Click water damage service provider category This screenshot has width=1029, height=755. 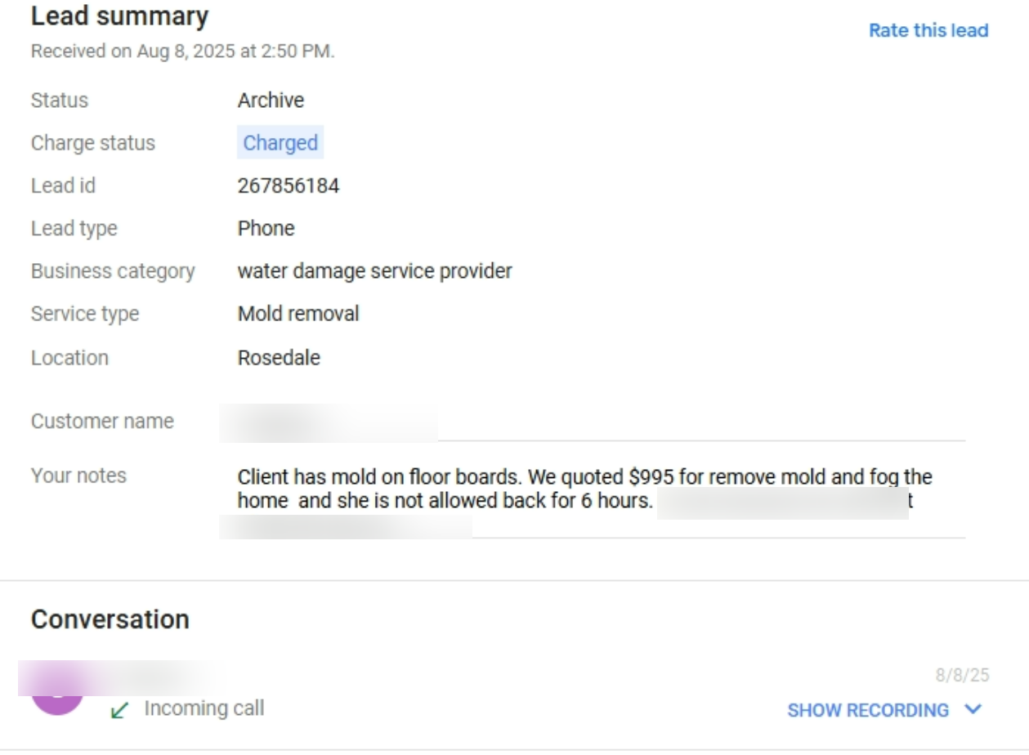coord(374,271)
